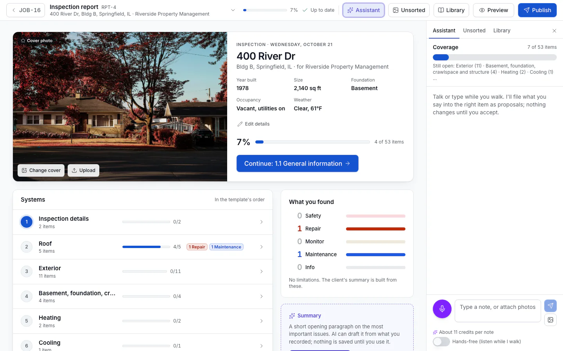Viewport: 563px width, 351px height.
Task: Select step 1 circle for Inspection details
Action: (27, 222)
